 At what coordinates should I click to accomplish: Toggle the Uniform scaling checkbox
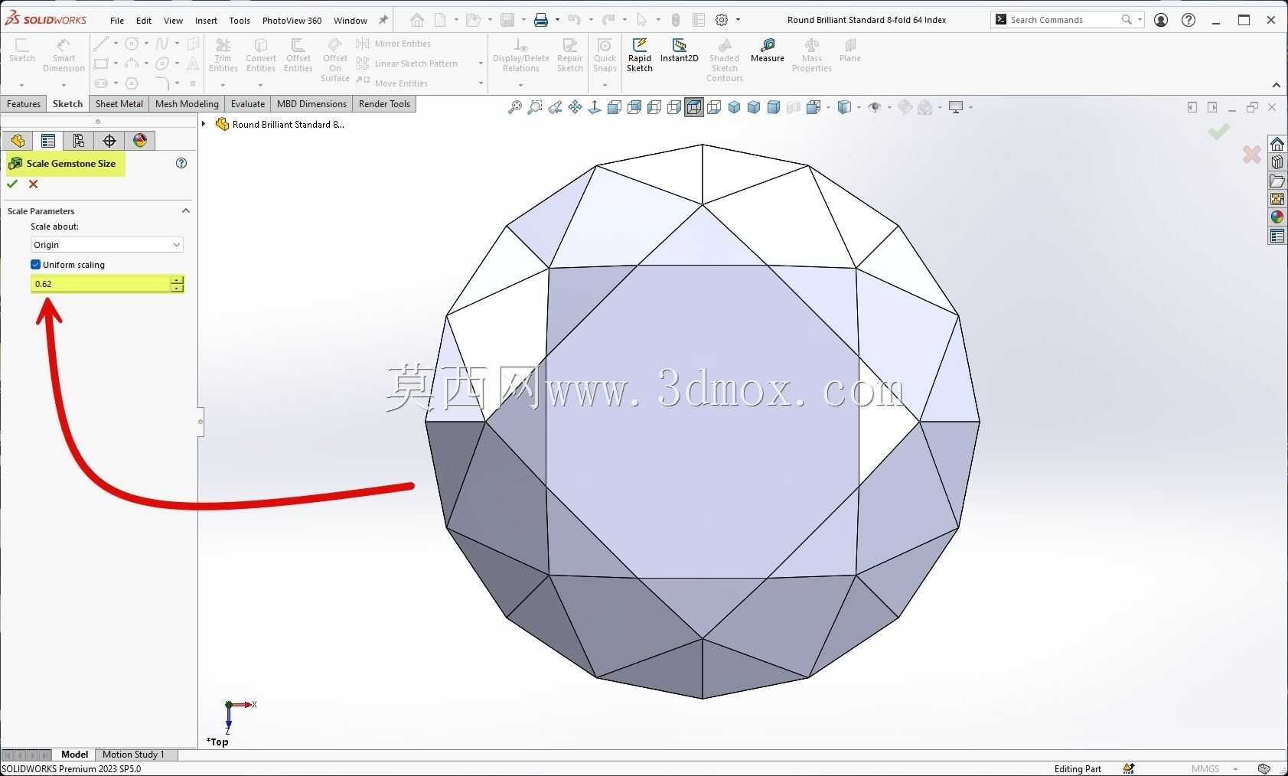tap(35, 265)
